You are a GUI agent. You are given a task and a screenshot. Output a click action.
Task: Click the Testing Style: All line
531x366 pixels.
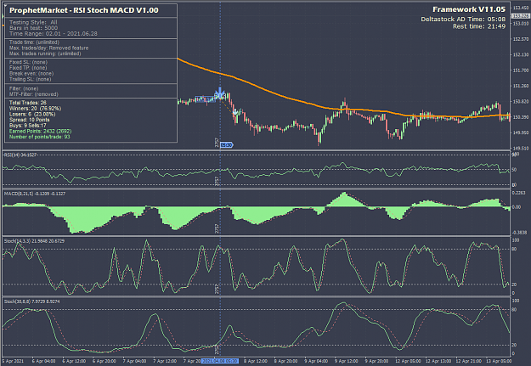[x=33, y=22]
